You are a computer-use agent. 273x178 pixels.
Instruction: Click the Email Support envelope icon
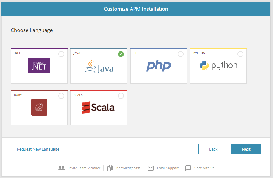coord(151,168)
